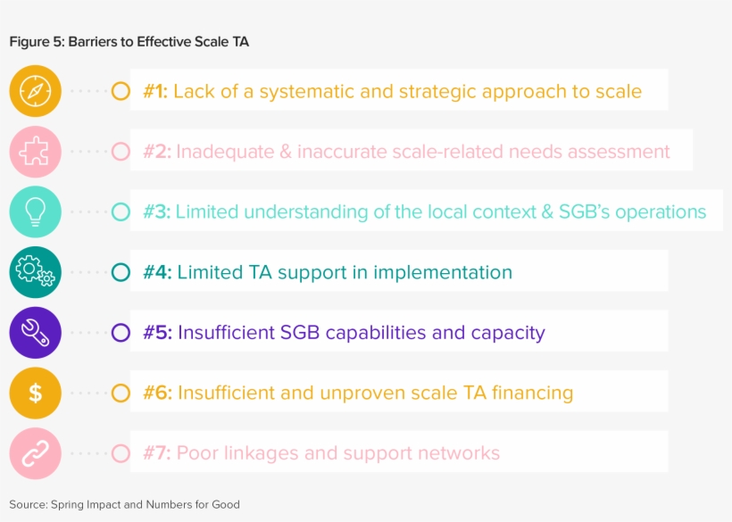Select barrier #3 Limited understanding of local context
This screenshot has height=522, width=732.
click(425, 211)
